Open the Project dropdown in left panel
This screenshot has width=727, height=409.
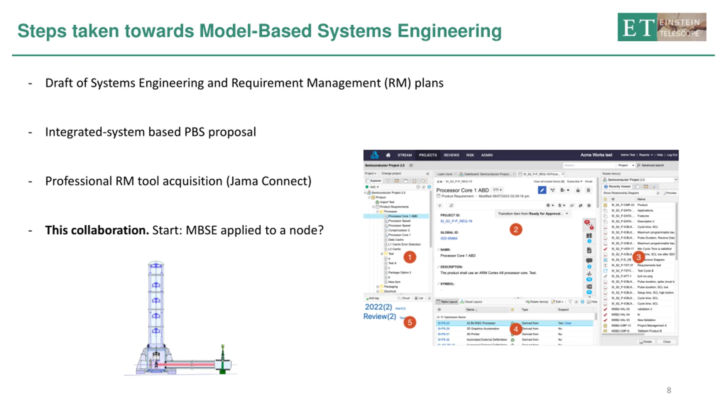pyautogui.click(x=370, y=174)
